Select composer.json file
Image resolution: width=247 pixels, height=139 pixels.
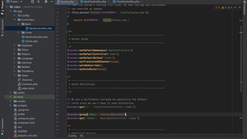pyautogui.click(x=26, y=119)
